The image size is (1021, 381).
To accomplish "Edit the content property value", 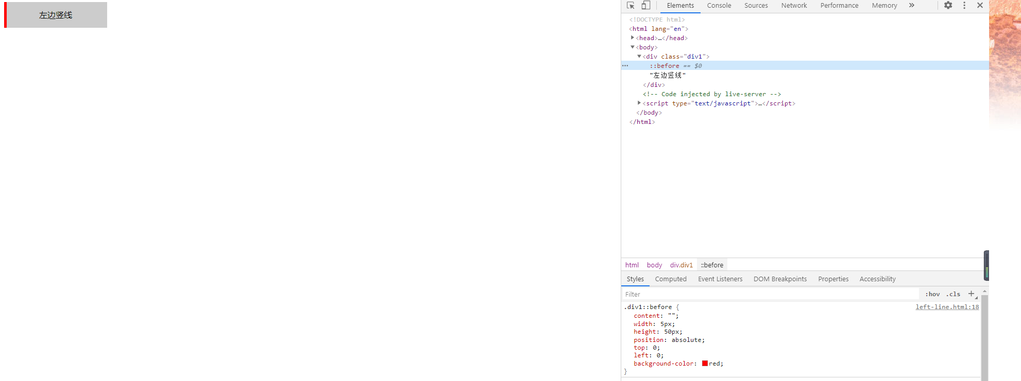I will click(671, 316).
